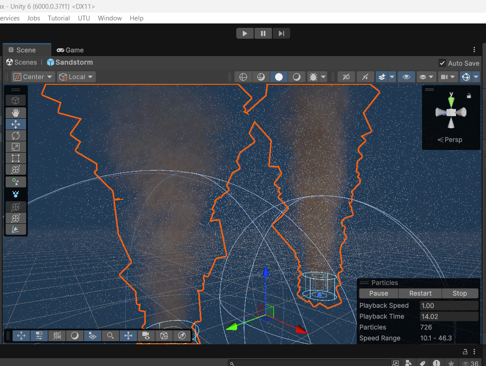Click the compass orientation icon in bottom toolbar
This screenshot has height=366, width=486.
click(x=182, y=336)
